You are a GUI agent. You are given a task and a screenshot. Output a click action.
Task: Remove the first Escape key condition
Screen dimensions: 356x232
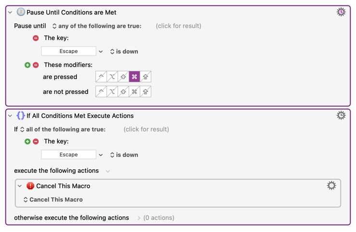pyautogui.click(x=36, y=38)
